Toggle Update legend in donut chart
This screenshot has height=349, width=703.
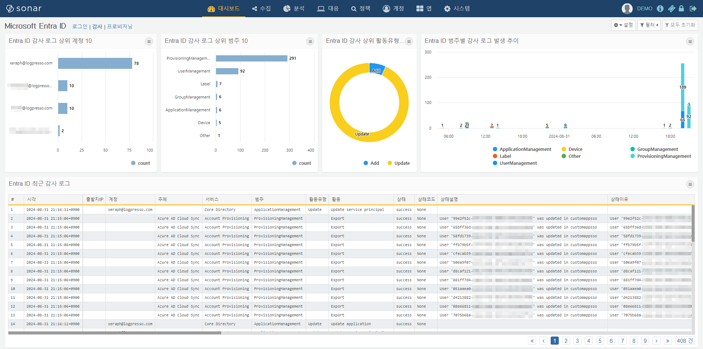tap(399, 163)
